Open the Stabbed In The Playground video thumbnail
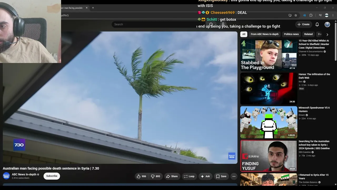The width and height of the screenshot is (337, 190). pyautogui.click(x=269, y=55)
